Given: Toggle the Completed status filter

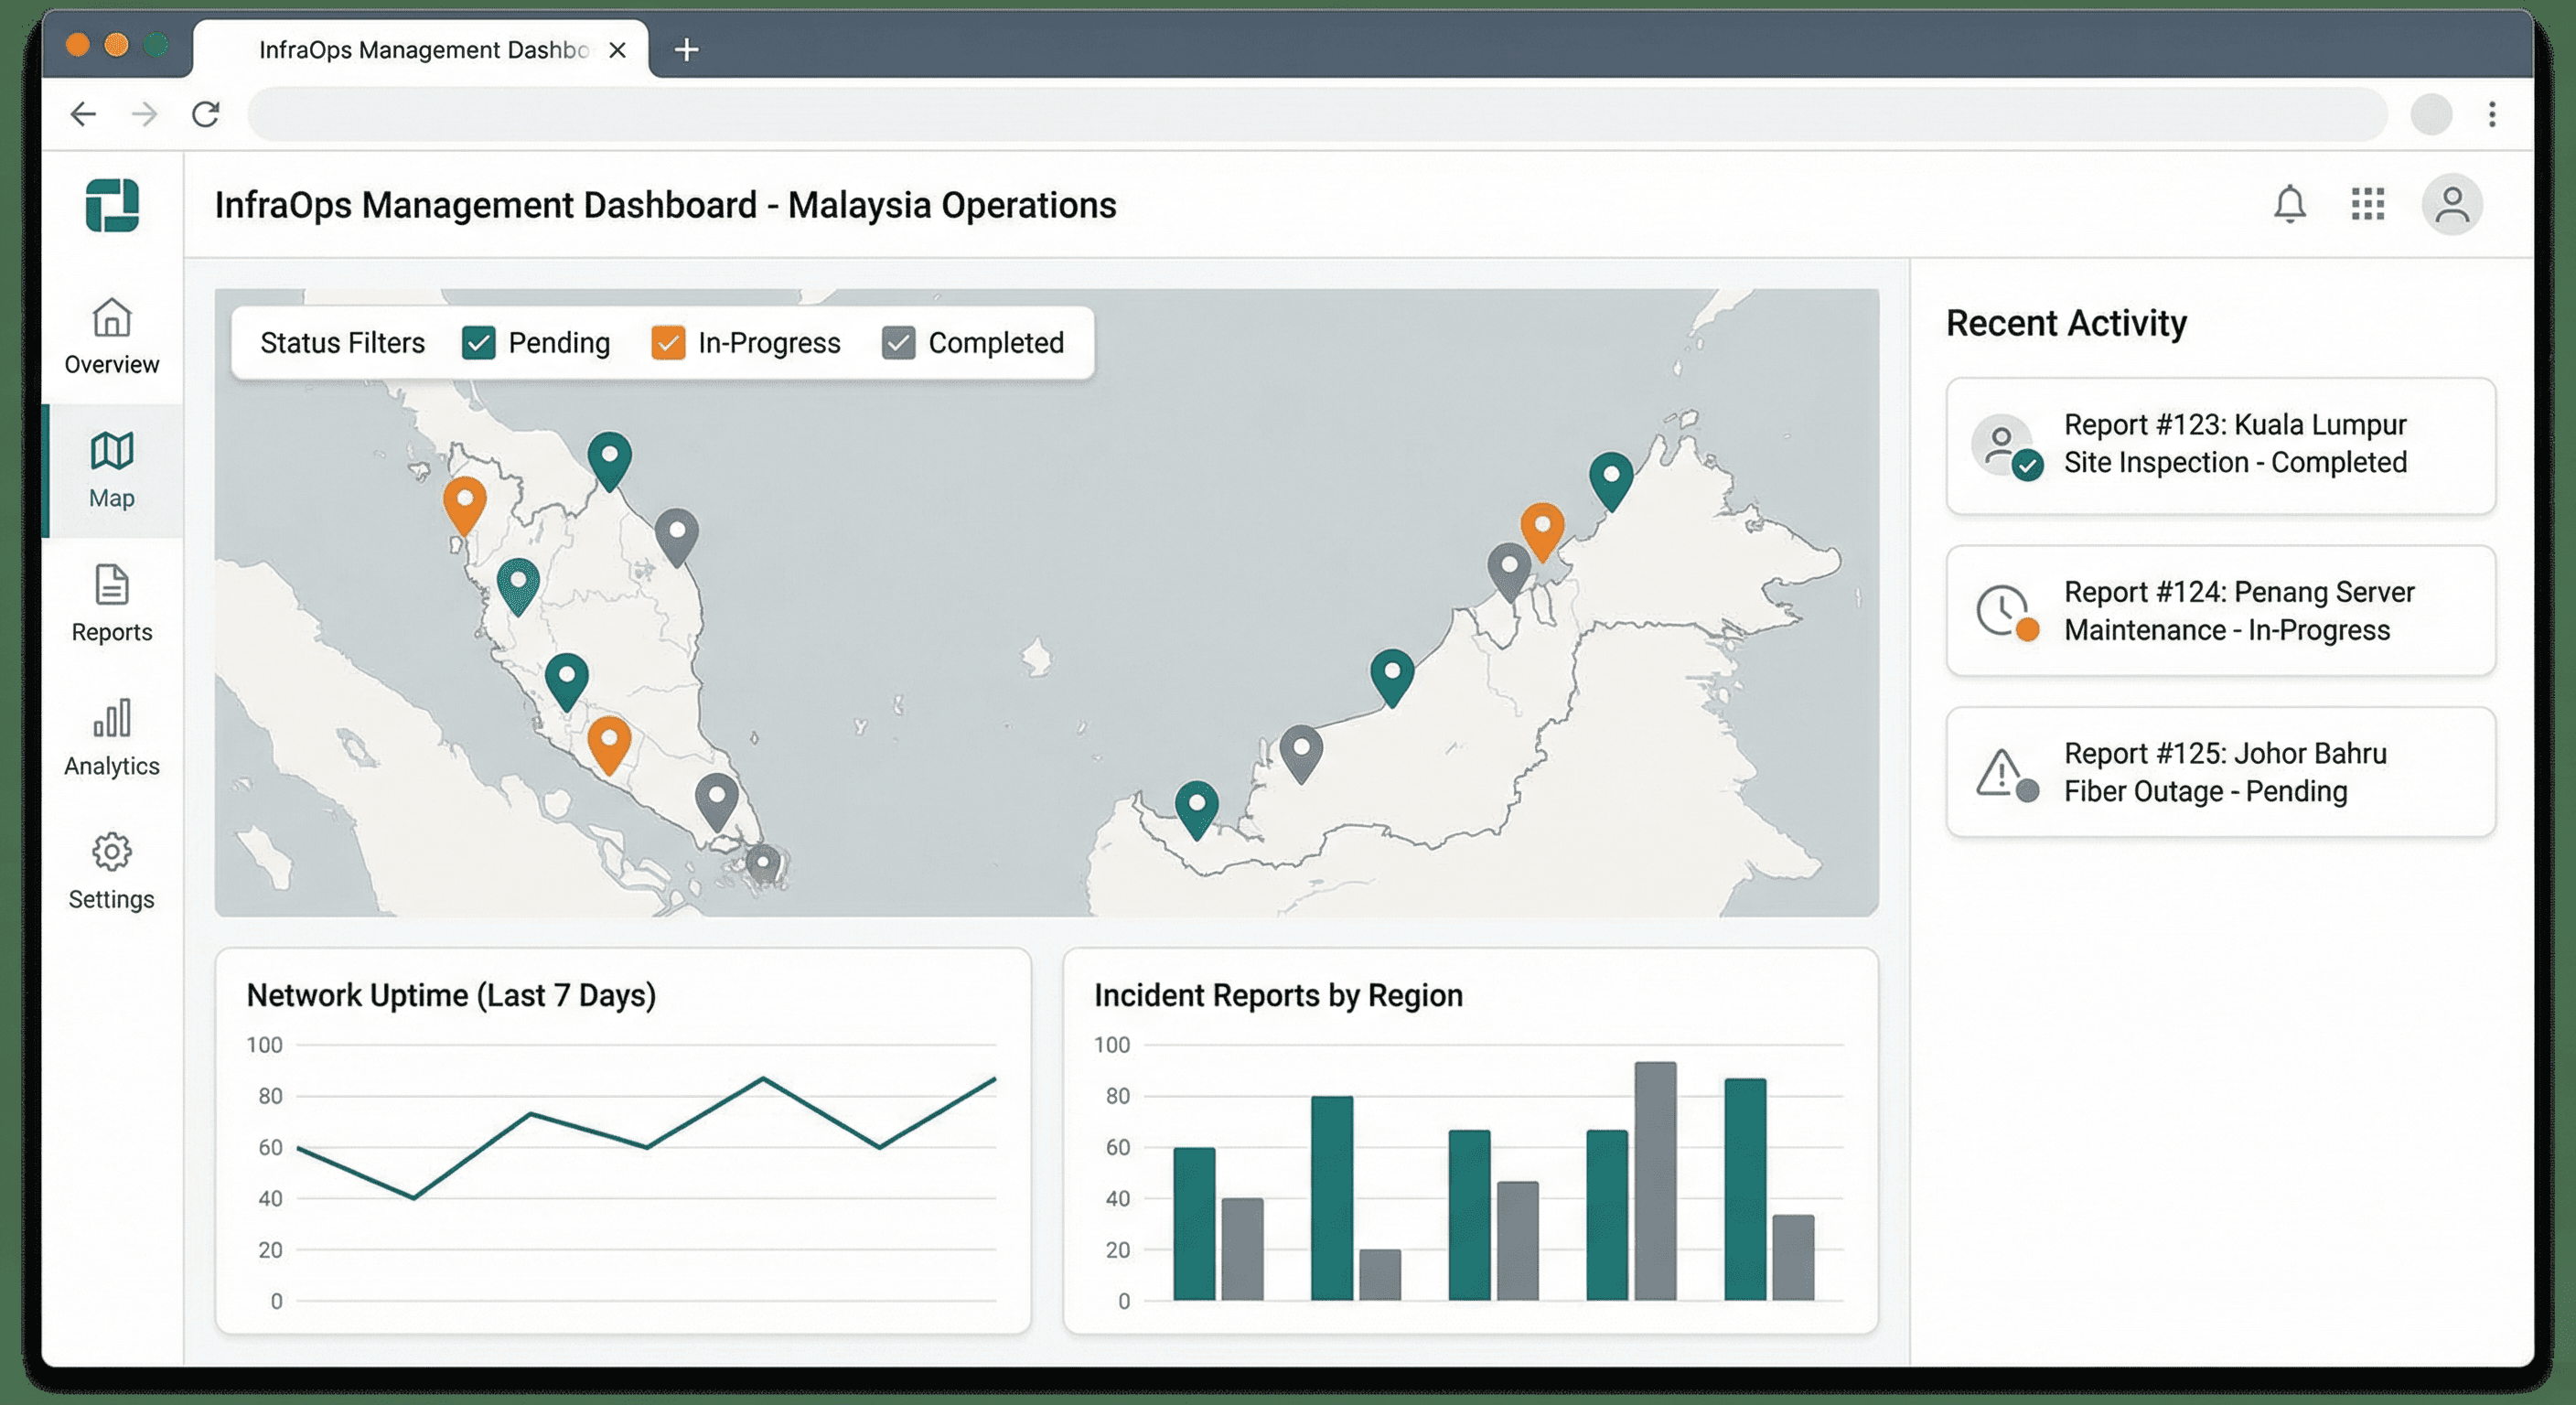Looking at the screenshot, I should (x=897, y=343).
